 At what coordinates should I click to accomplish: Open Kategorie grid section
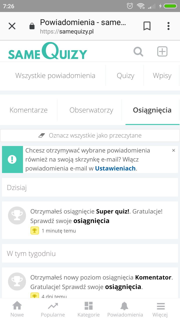tap(88, 309)
